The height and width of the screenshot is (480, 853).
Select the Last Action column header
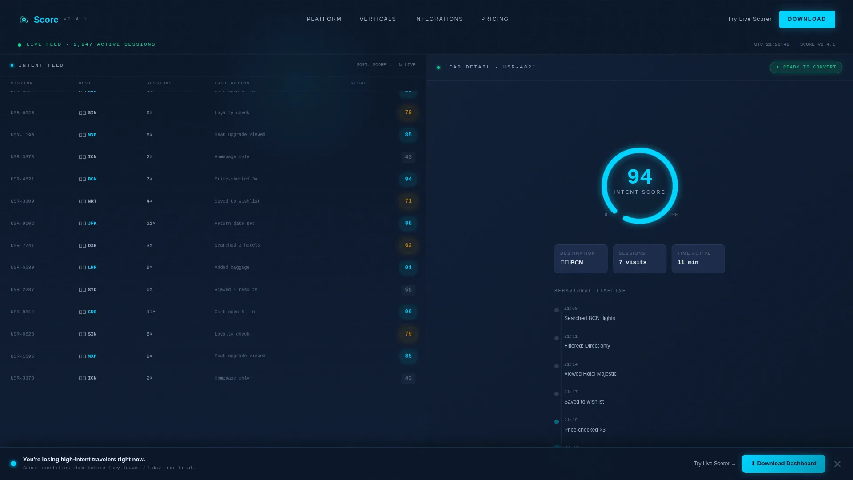point(232,83)
